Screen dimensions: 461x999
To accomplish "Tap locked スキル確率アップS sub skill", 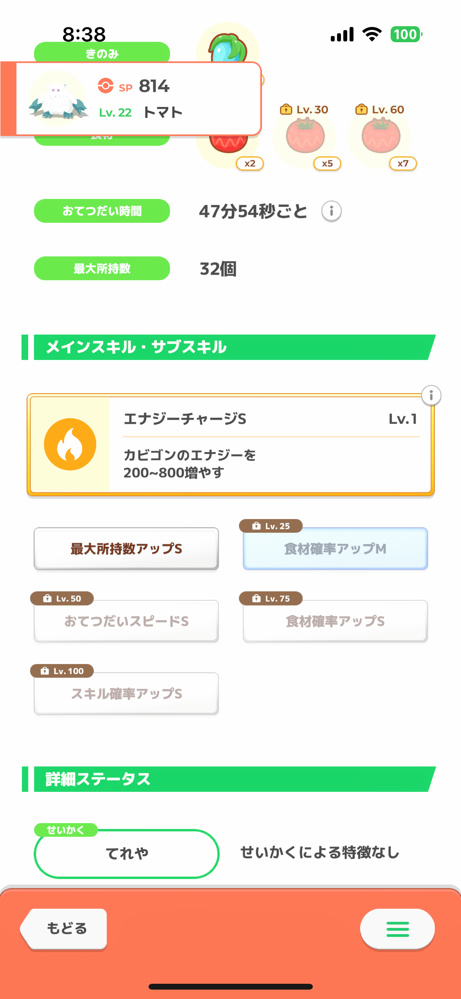I will tap(126, 694).
